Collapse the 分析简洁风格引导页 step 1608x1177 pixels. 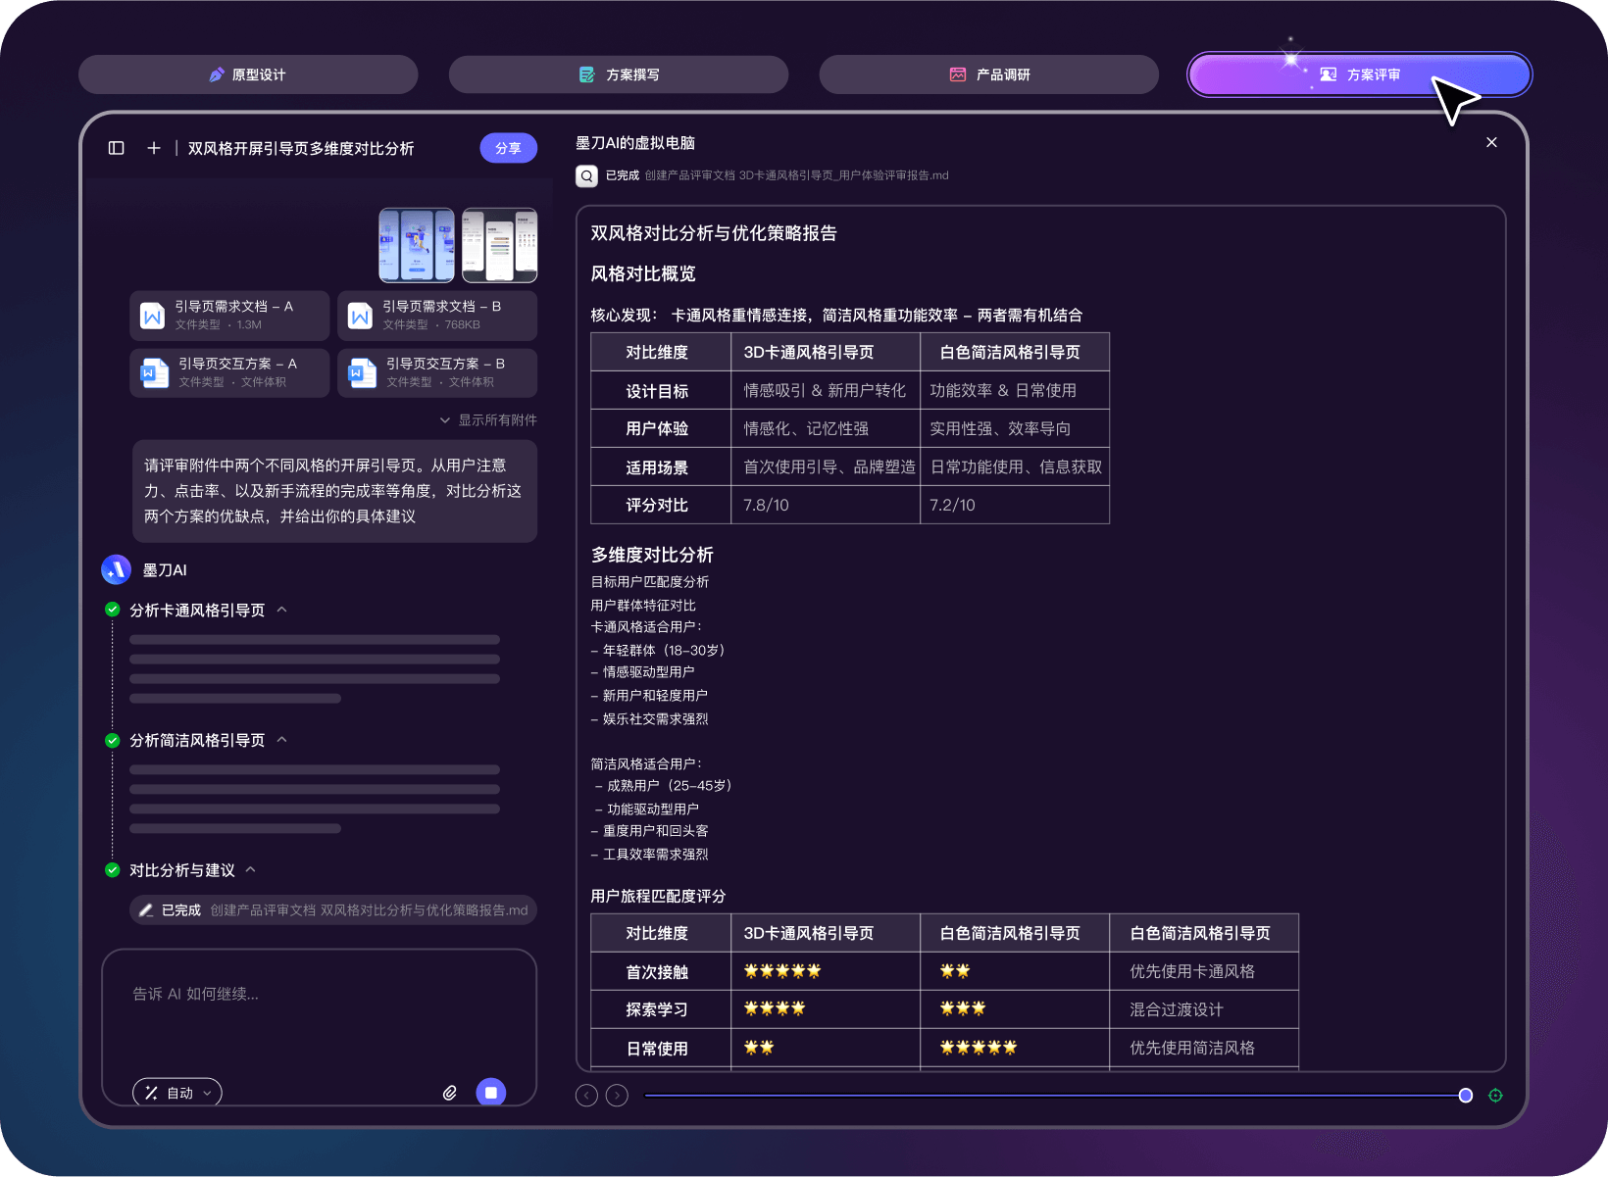282,740
